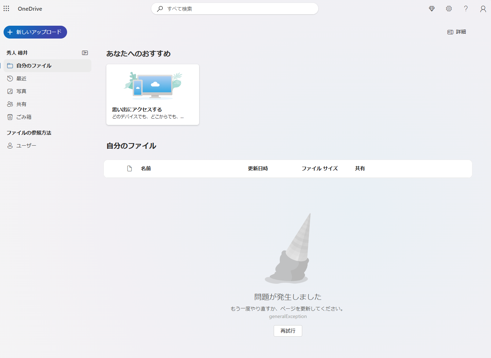Open ユーザー under ファイルの参照方法
Image resolution: width=491 pixels, height=358 pixels.
click(26, 145)
